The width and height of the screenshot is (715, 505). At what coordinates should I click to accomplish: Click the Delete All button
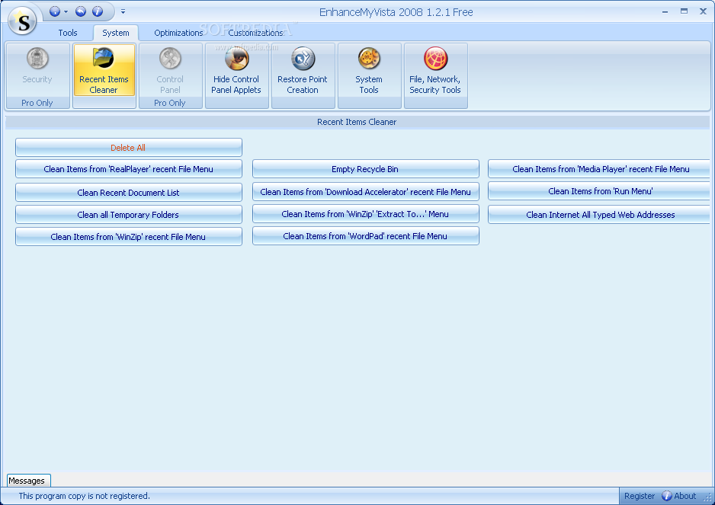129,148
